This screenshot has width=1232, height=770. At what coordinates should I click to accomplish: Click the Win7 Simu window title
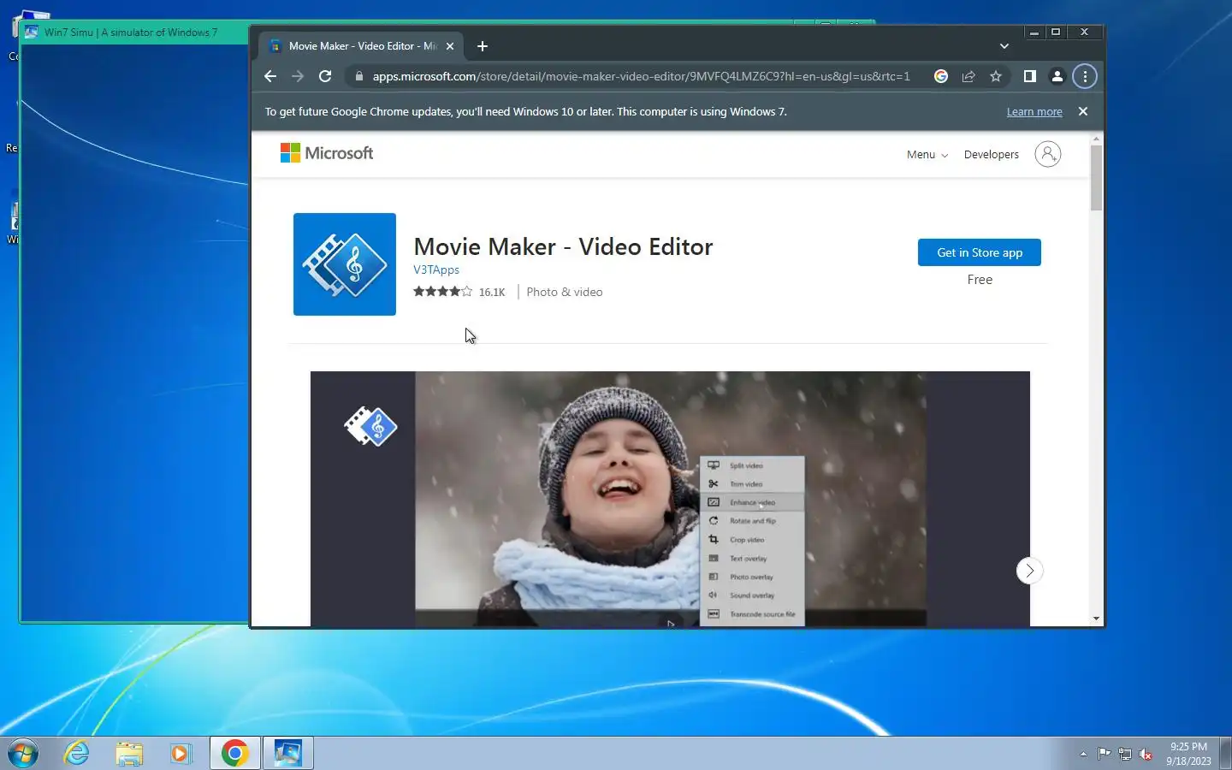click(x=131, y=33)
